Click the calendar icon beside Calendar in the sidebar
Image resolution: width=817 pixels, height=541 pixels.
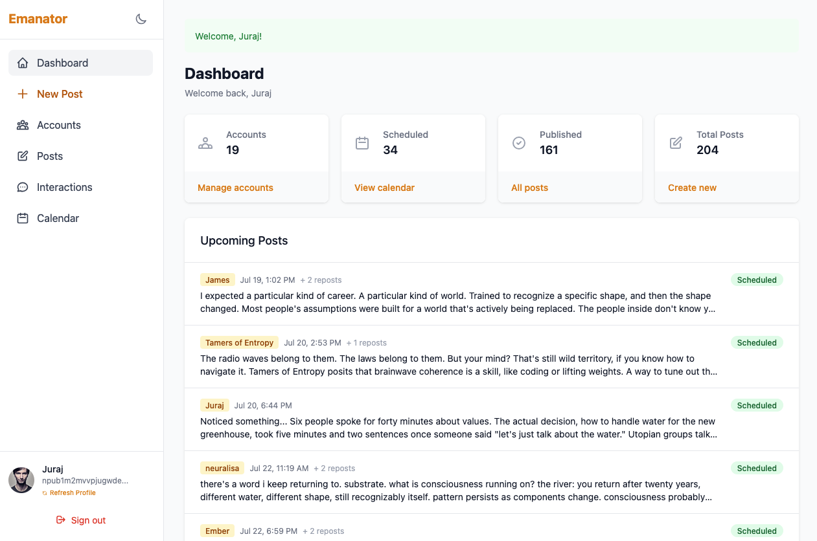click(23, 218)
